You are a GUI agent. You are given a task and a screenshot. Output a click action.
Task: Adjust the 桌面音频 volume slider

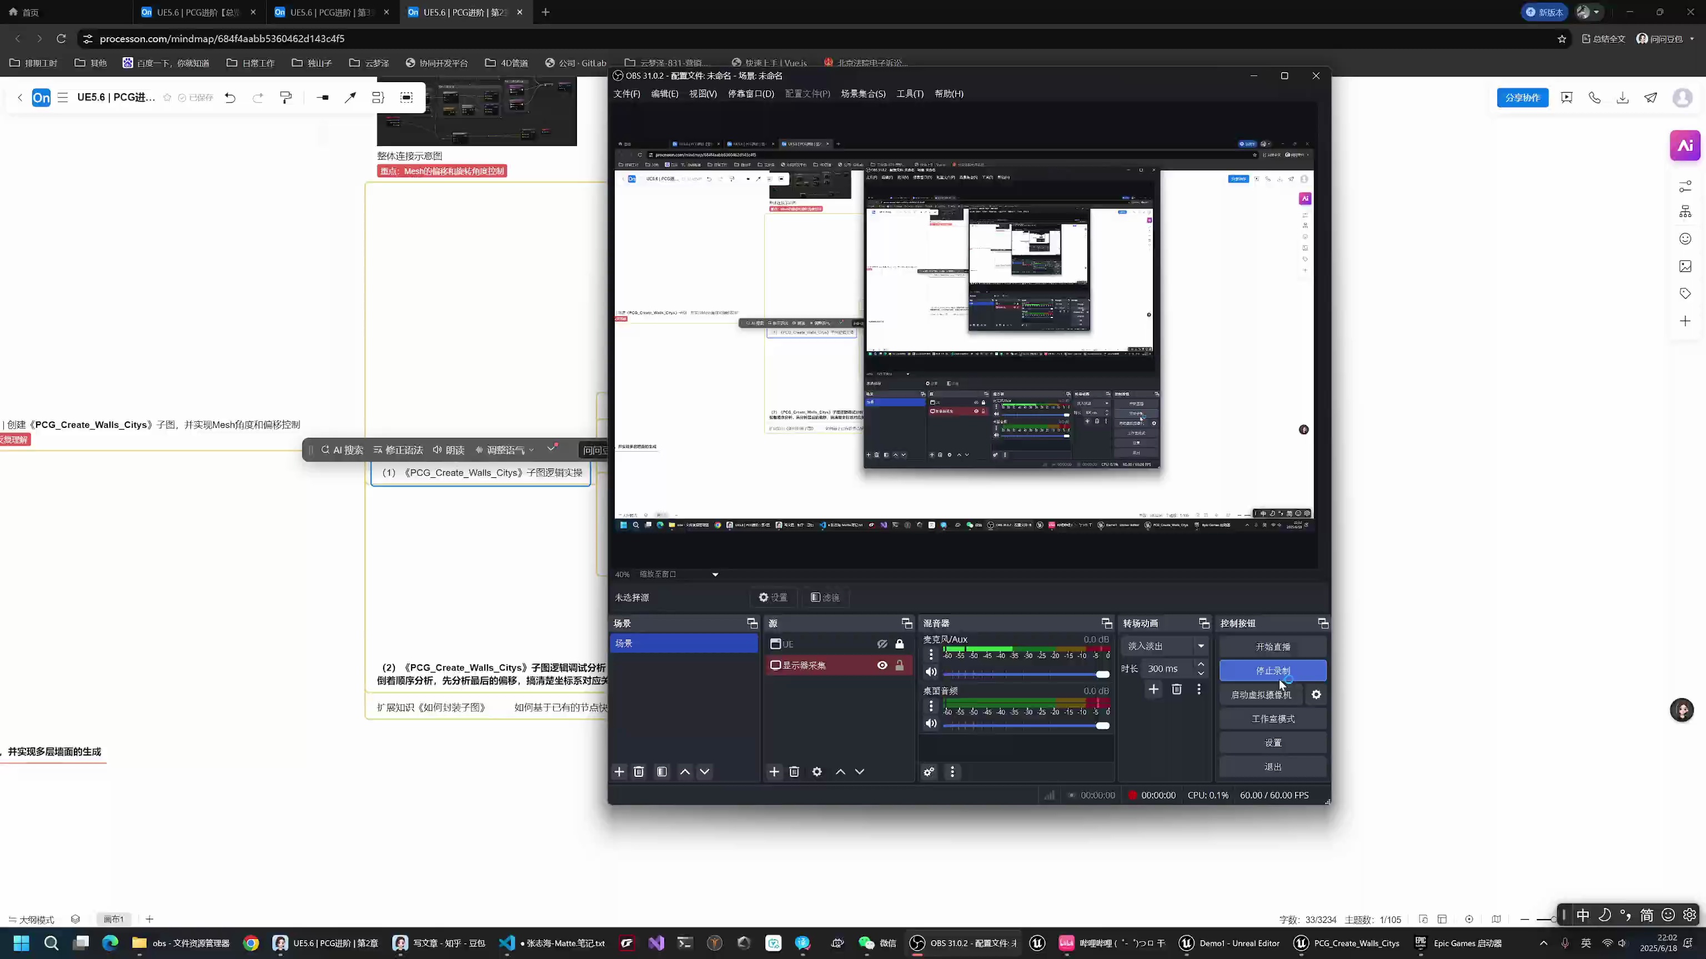click(x=1102, y=725)
